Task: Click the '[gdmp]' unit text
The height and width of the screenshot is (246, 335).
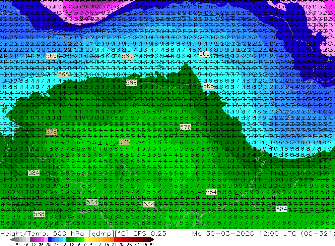Action: (101, 234)
